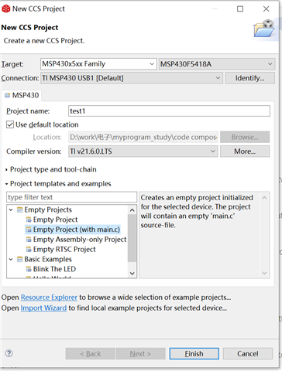Screen dimensions: 282x371
Task: Click the Empty Assembly-only Project icon
Action: (x=29, y=240)
